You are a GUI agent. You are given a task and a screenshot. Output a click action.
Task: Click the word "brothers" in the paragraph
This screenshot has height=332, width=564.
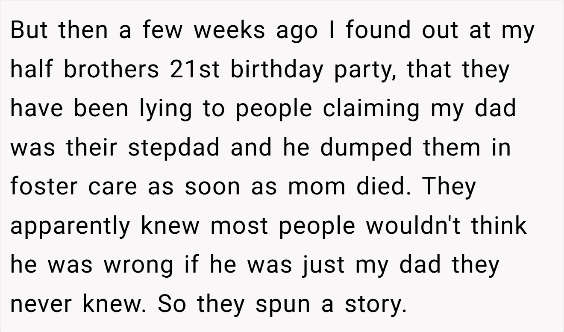(111, 70)
